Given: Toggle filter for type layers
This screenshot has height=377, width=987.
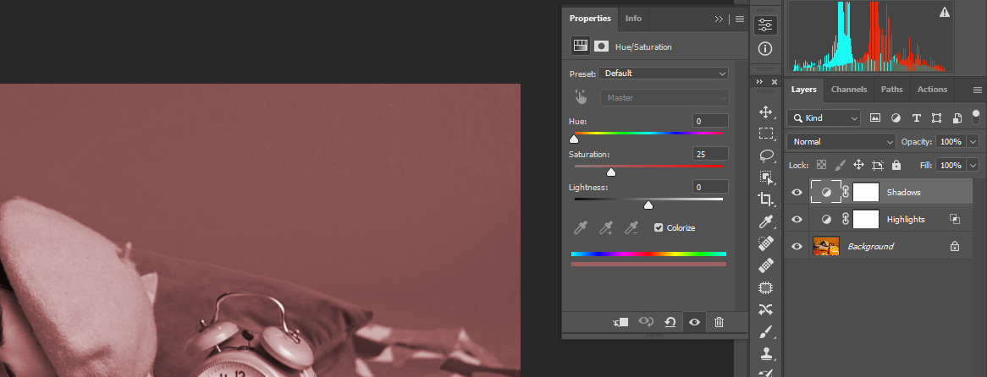Looking at the screenshot, I should point(917,117).
